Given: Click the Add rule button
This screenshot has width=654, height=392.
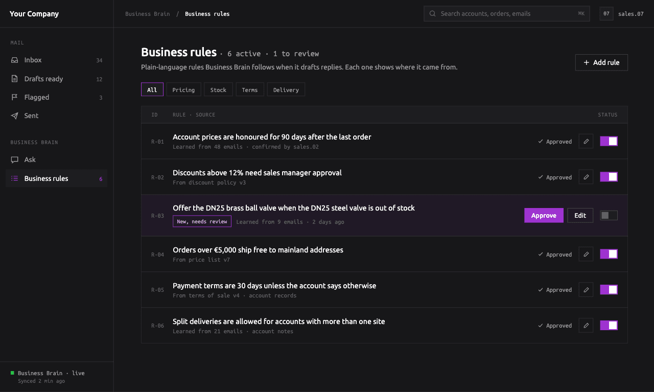Looking at the screenshot, I should pyautogui.click(x=601, y=62).
